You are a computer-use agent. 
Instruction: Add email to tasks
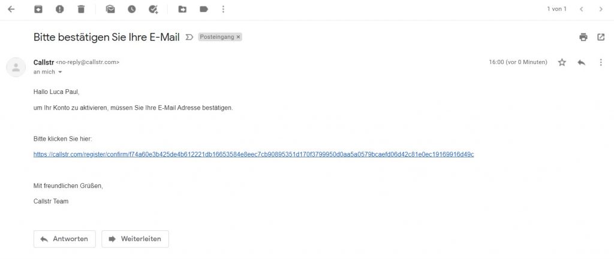pos(153,9)
